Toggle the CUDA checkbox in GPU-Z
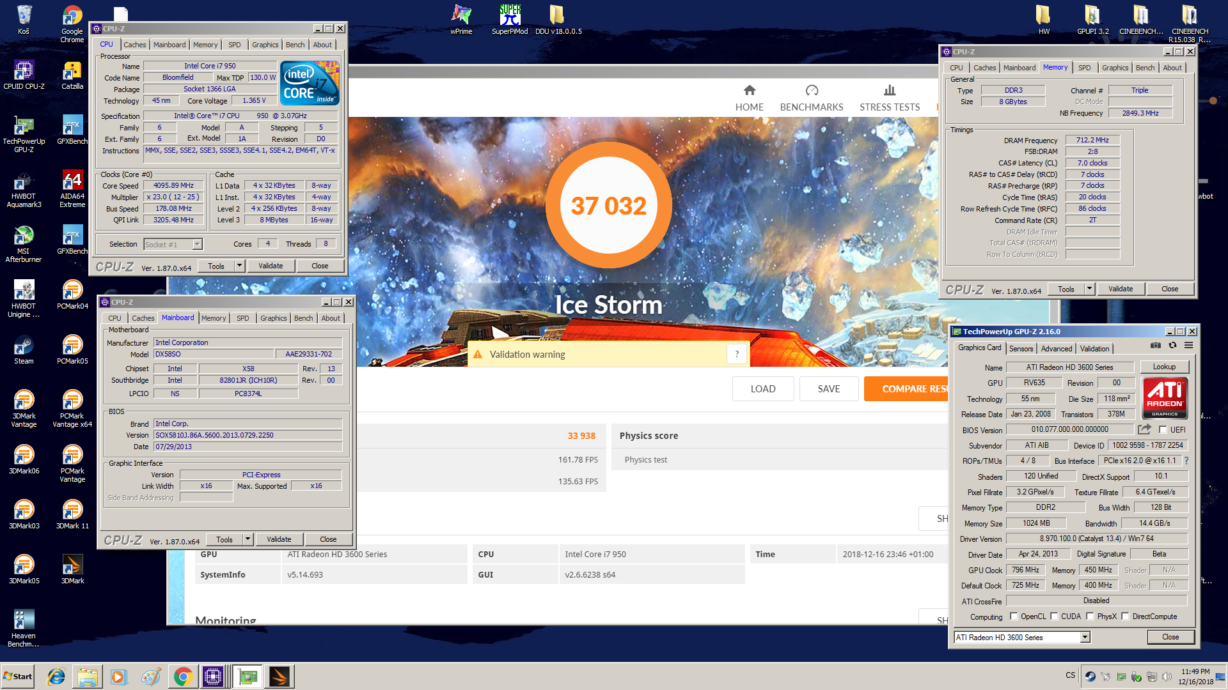Viewport: 1228px width, 690px height. (x=1054, y=617)
